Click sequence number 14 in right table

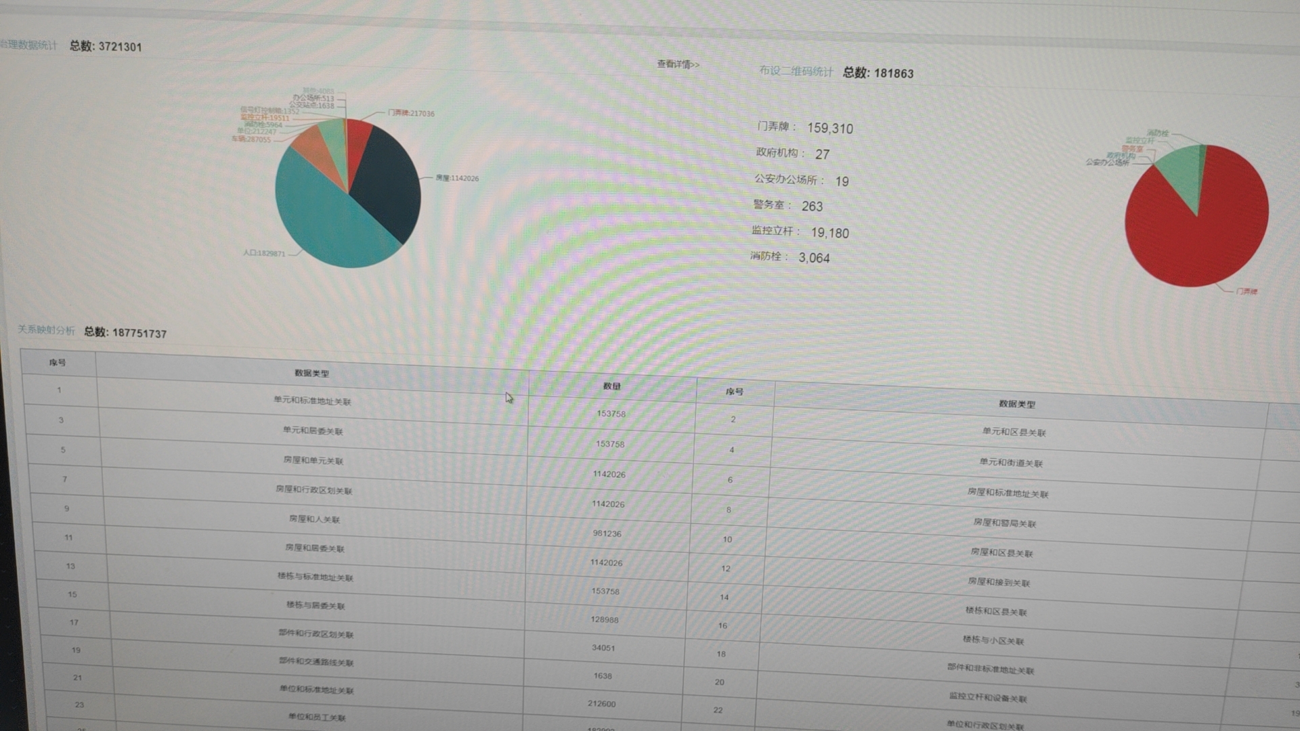(724, 598)
